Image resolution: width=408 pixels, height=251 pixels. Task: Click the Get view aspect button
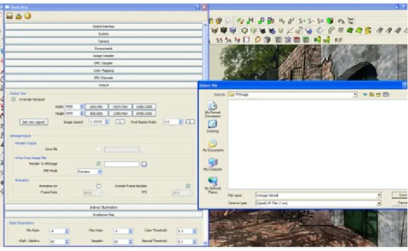(x=34, y=122)
